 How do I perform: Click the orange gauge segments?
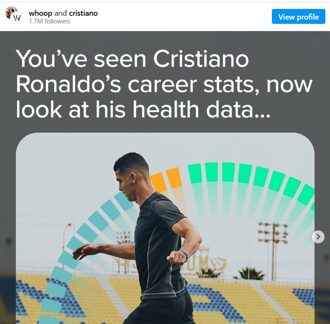click(166, 180)
